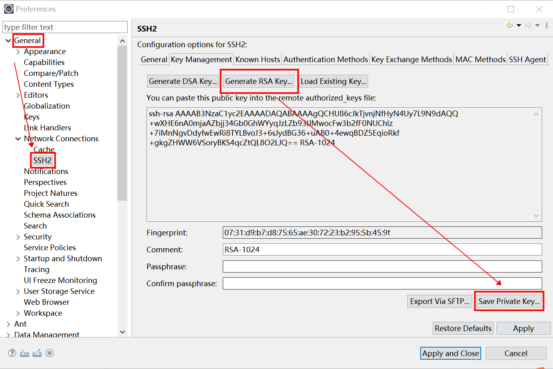Open the Authentication Methods tab
The image size is (553, 369).
326,59
